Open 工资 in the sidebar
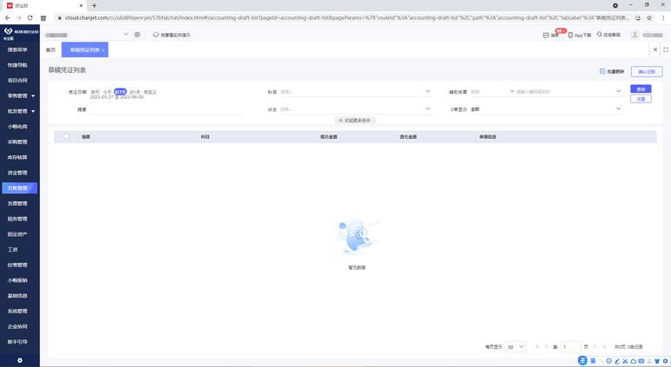Screen dimensions: 671x367 pos(13,250)
